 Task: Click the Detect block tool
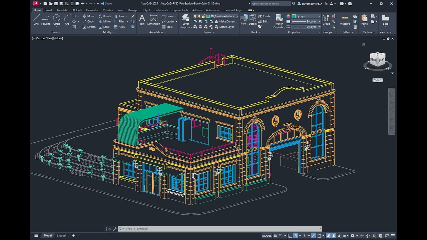tap(253, 20)
